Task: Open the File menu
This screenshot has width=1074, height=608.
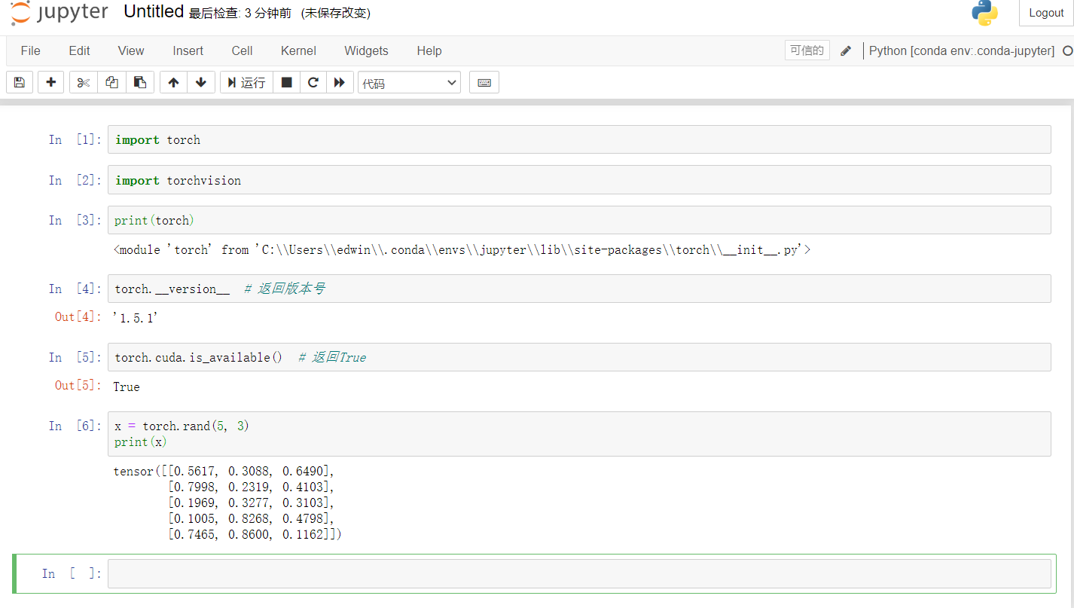Action: pos(31,50)
